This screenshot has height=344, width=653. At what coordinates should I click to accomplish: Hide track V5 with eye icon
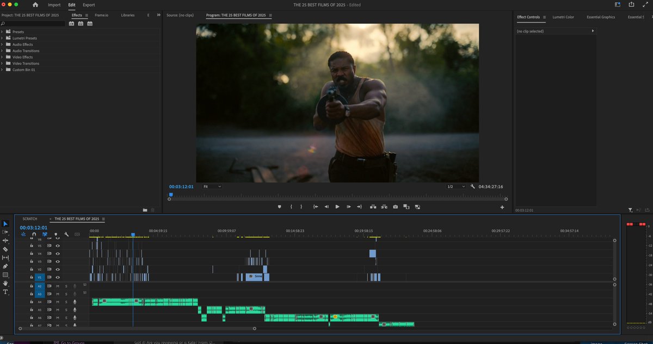(x=58, y=246)
